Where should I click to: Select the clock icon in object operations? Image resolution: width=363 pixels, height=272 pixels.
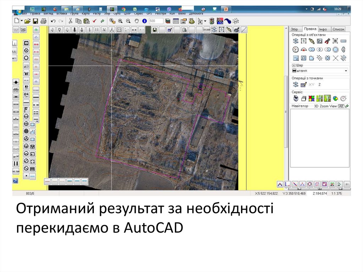(x=295, y=49)
